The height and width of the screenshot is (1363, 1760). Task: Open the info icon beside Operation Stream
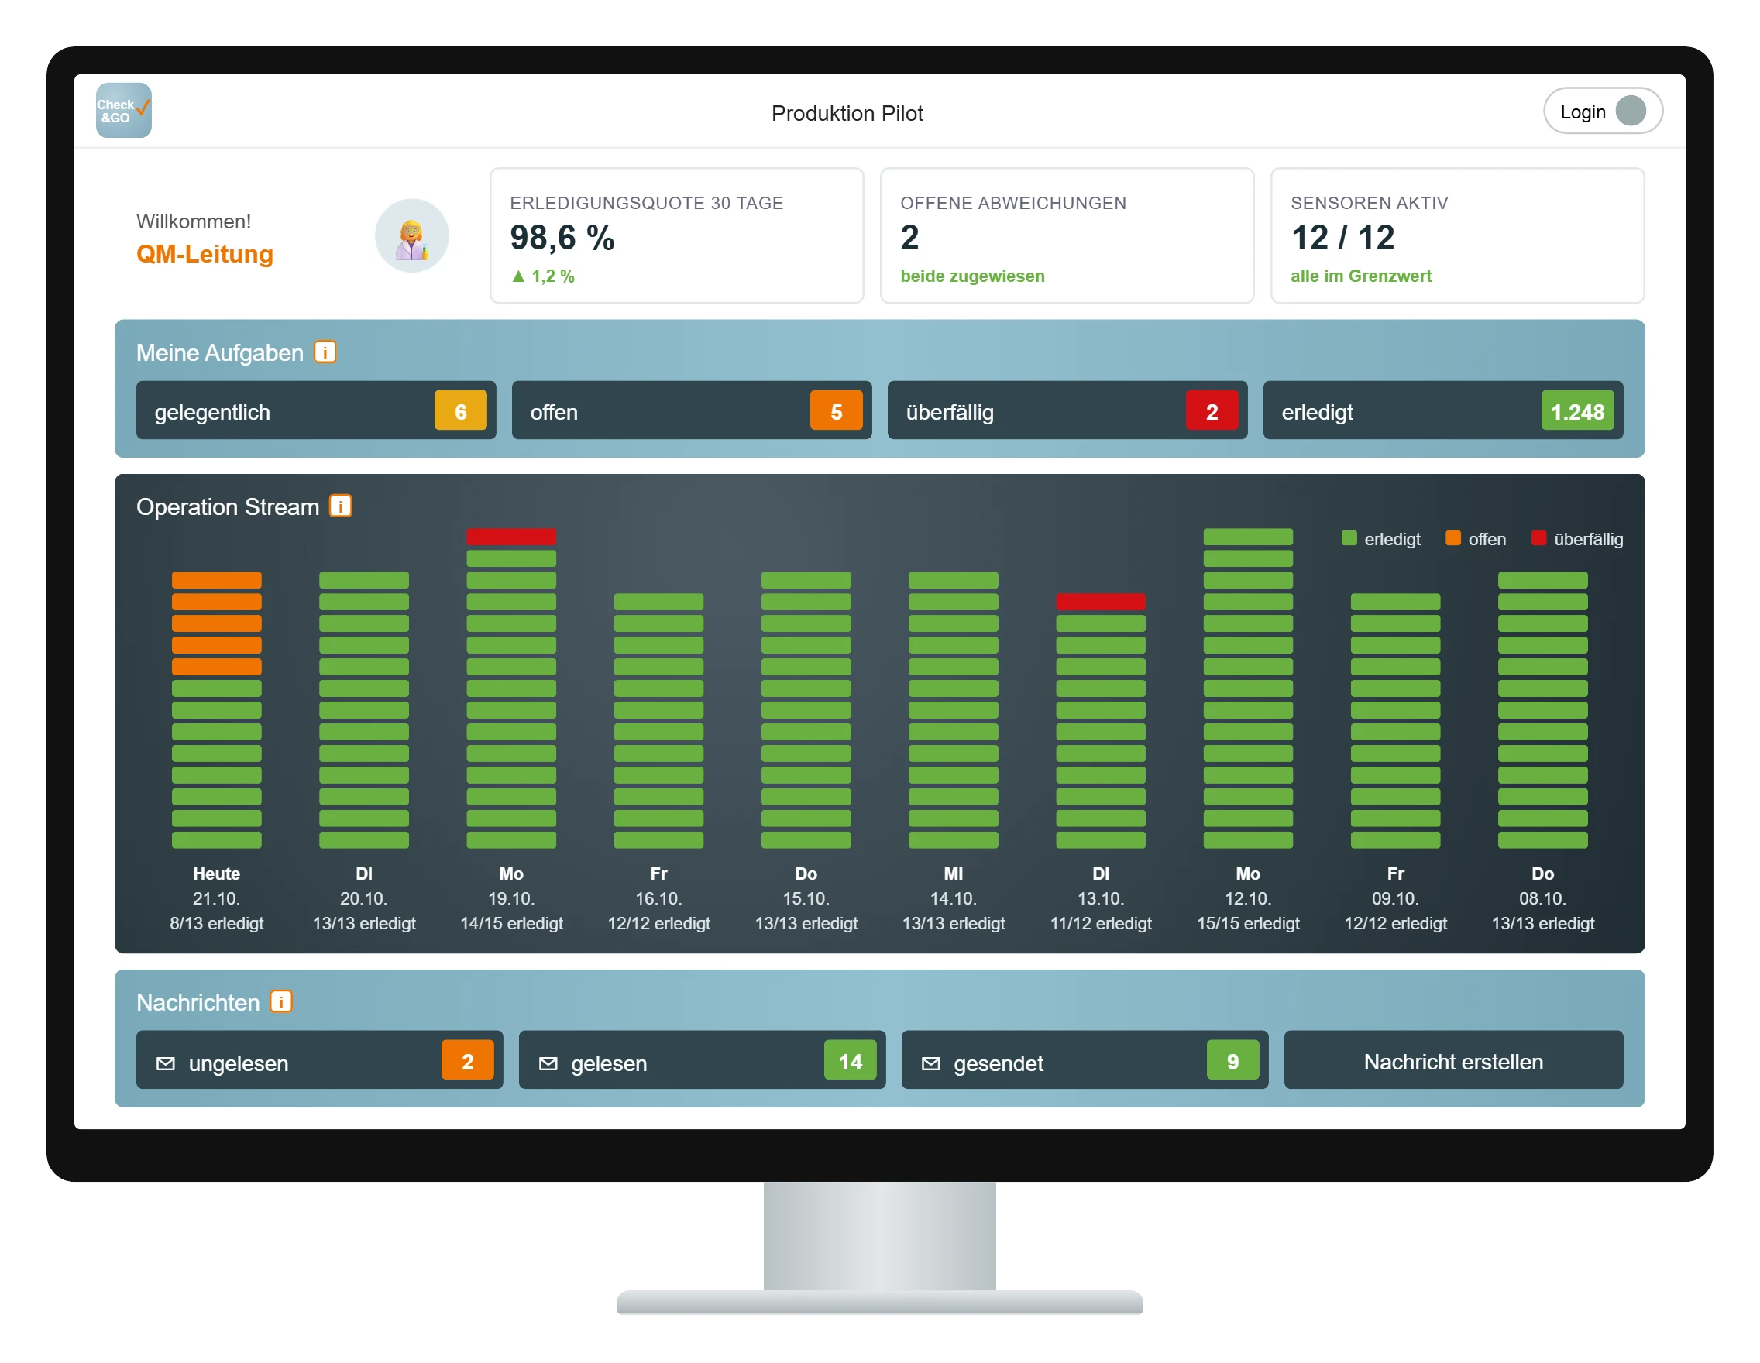point(341,506)
